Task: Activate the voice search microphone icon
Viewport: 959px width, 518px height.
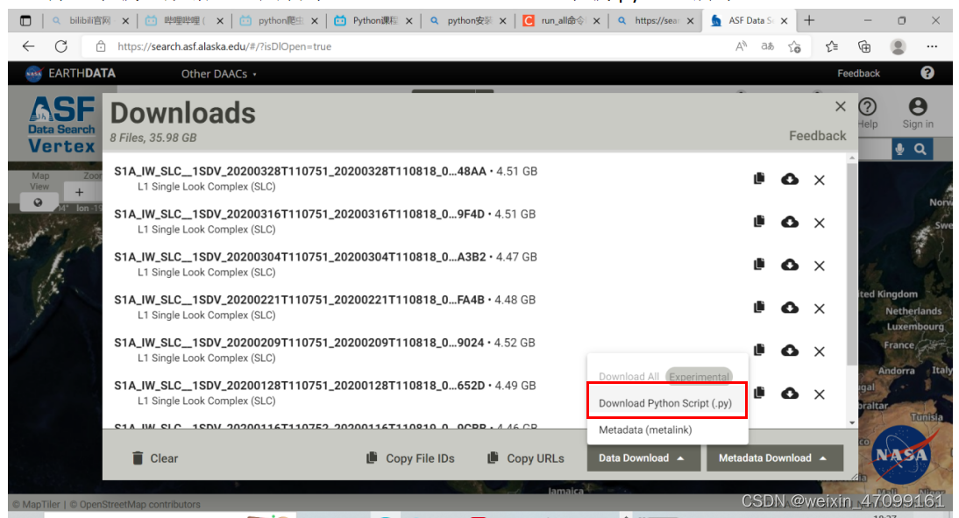Action: [x=899, y=149]
